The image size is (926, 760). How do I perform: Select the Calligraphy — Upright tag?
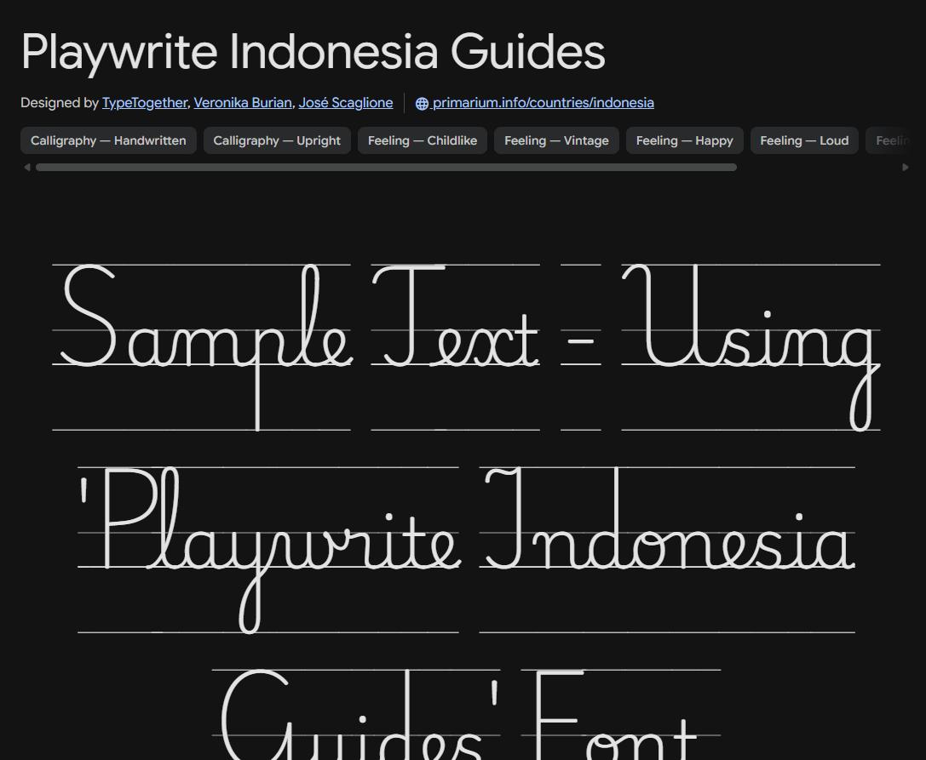click(x=277, y=140)
